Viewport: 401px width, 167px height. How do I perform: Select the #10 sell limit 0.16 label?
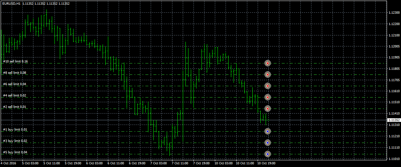[15, 61]
